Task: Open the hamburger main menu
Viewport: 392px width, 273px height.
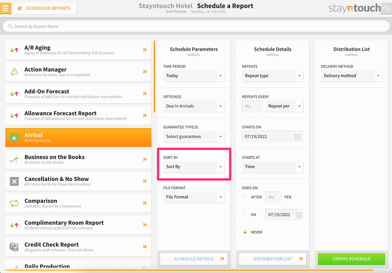Action: (6, 8)
